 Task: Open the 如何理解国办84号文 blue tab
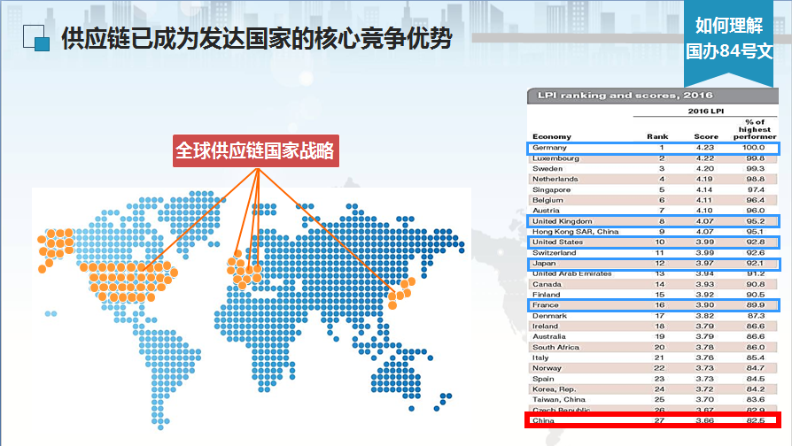point(729,38)
